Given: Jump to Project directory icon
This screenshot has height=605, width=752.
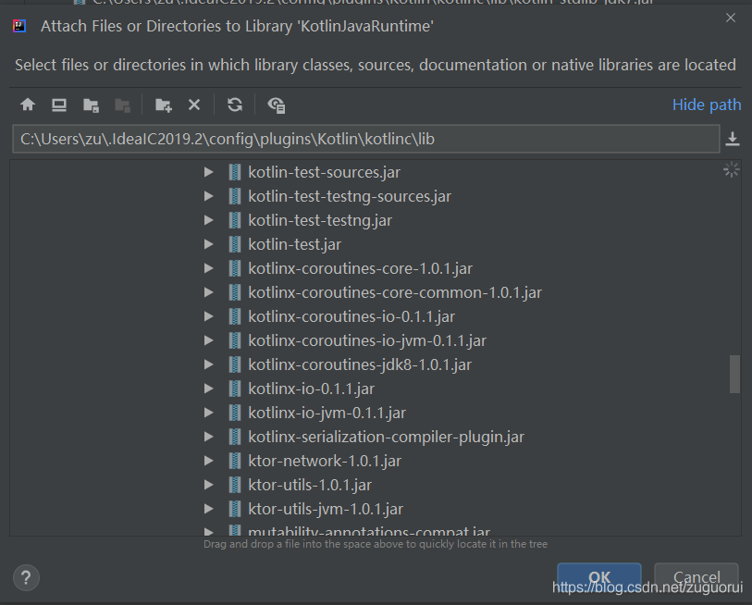Looking at the screenshot, I should click(91, 105).
